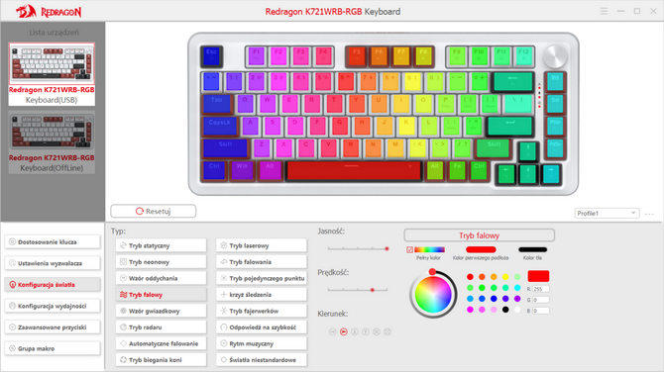Choose Tryb pojedynczego punktu mode

(262, 278)
